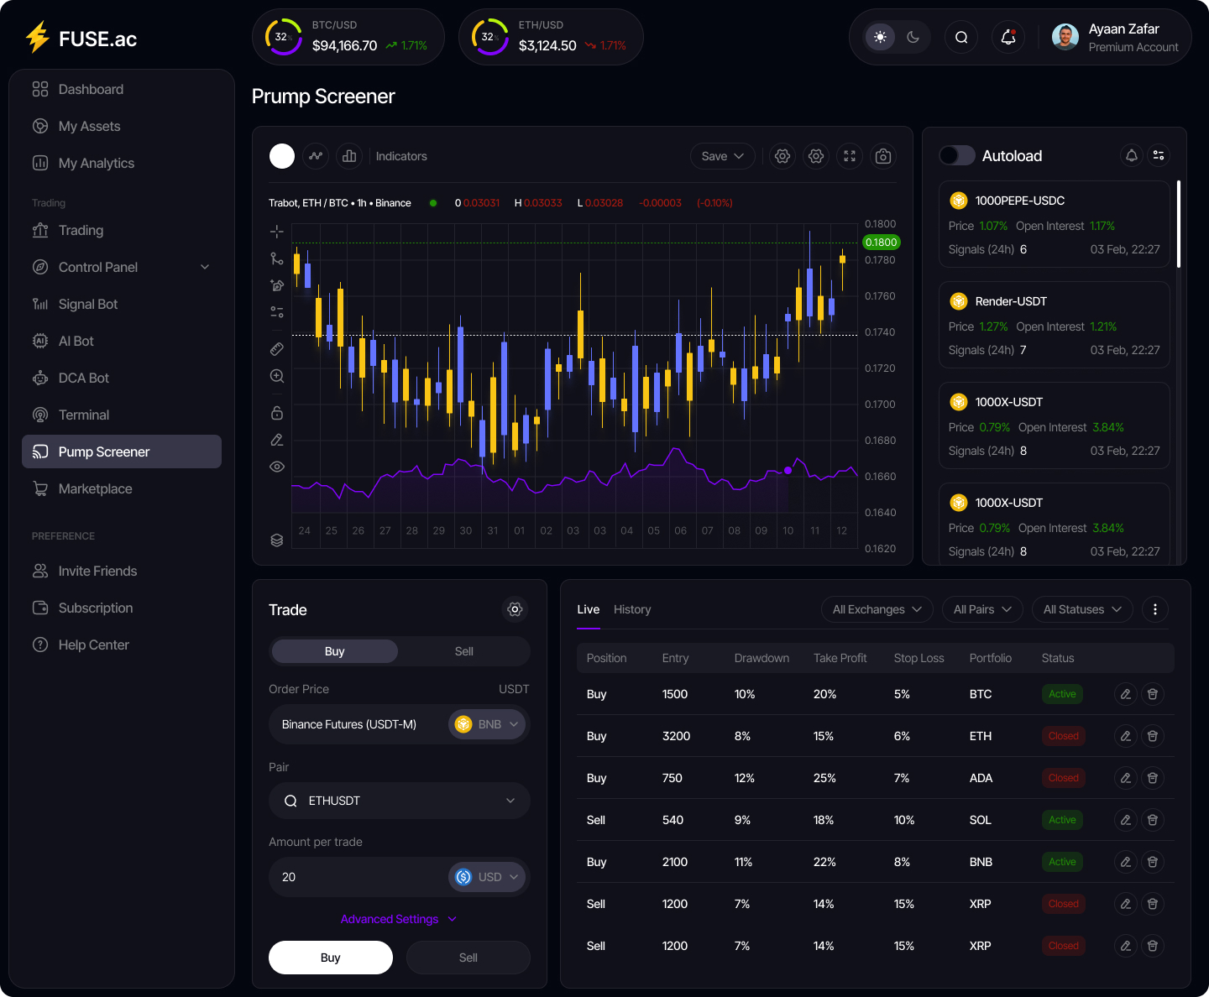This screenshot has height=997, width=1209.
Task: Click the white Buy submit button
Action: pyautogui.click(x=331, y=958)
